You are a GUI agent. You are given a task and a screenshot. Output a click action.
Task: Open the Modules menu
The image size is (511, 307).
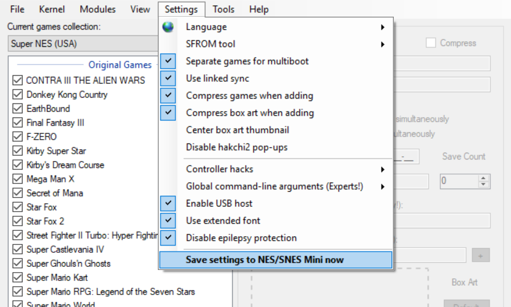[98, 9]
